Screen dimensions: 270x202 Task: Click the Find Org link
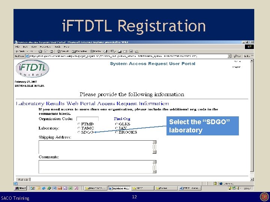tap(122, 119)
